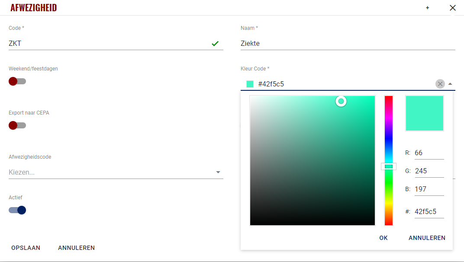Click the green checkmark in the Code field
This screenshot has height=262, width=464.
pyautogui.click(x=215, y=44)
